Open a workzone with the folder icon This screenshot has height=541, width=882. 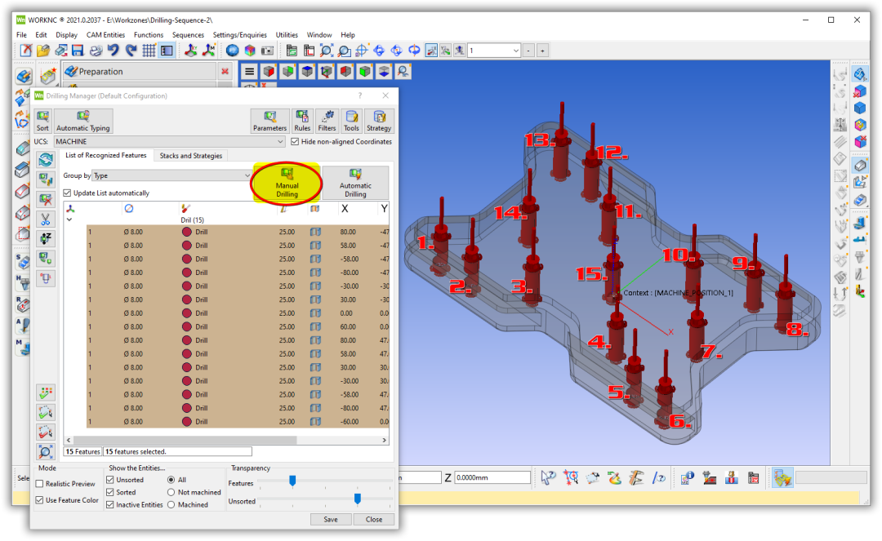(x=42, y=51)
